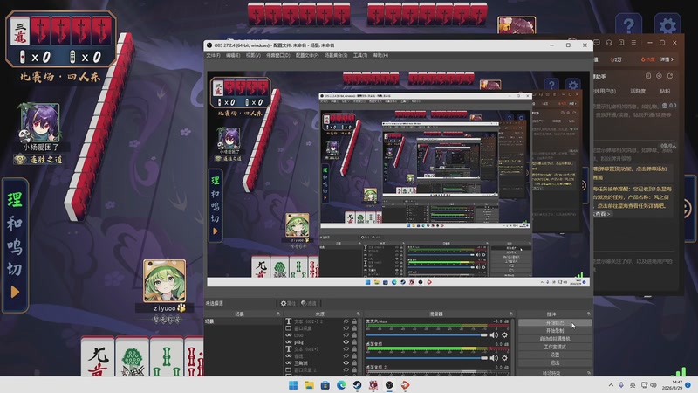Image resolution: width=698 pixels, height=393 pixels.
Task: Open the 视图(V) menu in OBS
Action: pos(253,55)
